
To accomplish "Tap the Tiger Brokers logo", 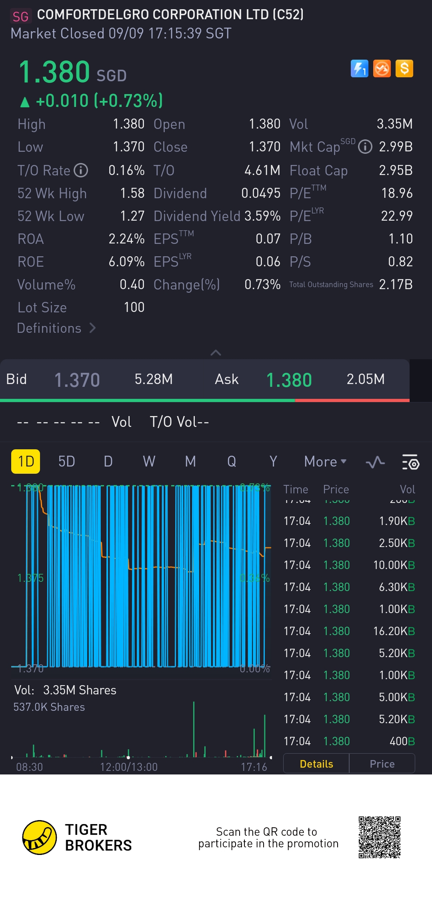I will (39, 837).
